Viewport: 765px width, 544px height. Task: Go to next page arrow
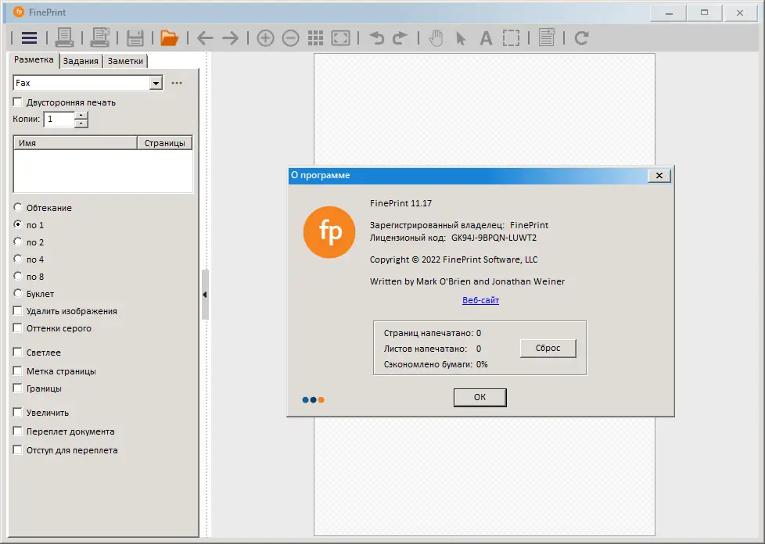coord(230,38)
